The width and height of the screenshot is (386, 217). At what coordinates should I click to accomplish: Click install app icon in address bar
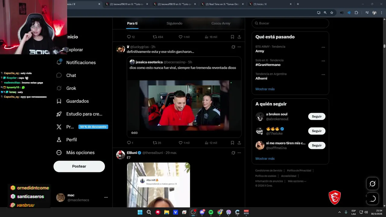tap(319, 13)
